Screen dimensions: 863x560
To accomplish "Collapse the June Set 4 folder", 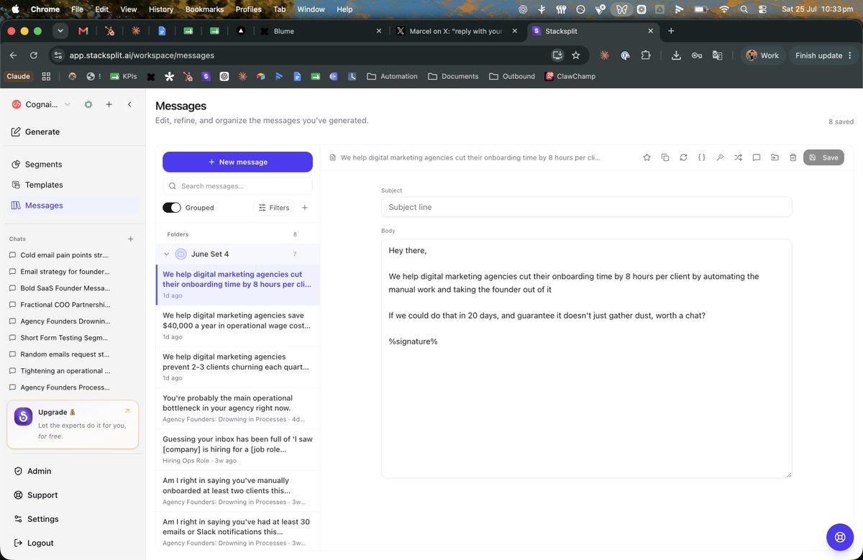I will 167,254.
